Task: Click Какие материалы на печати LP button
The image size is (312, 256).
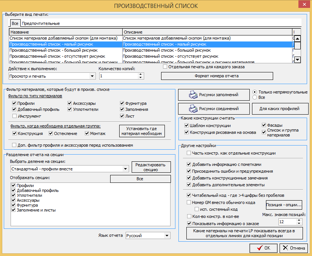Action: [x=244, y=233]
